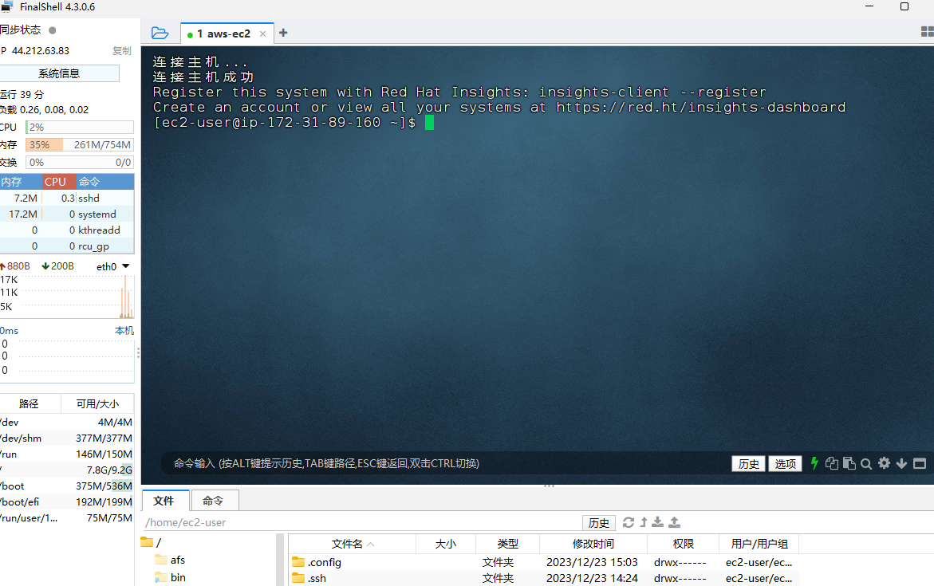Open terminal settings with the gear icon
This screenshot has width=934, height=586.
pyautogui.click(x=884, y=462)
